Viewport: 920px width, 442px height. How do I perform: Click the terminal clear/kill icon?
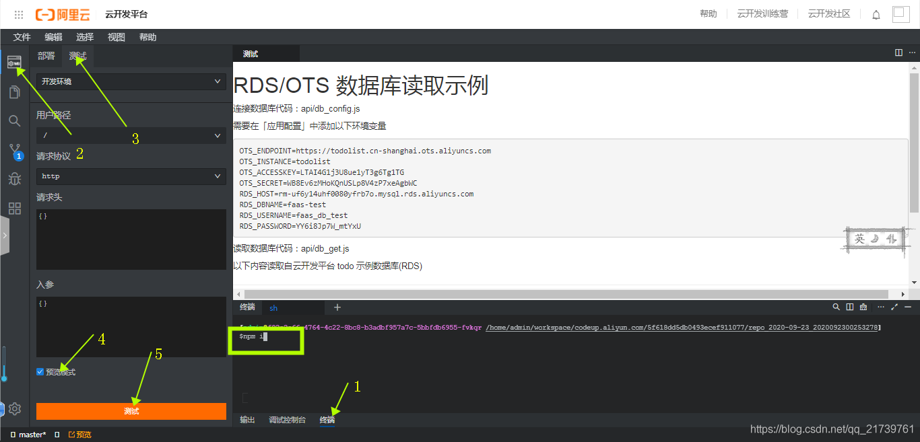pos(863,307)
